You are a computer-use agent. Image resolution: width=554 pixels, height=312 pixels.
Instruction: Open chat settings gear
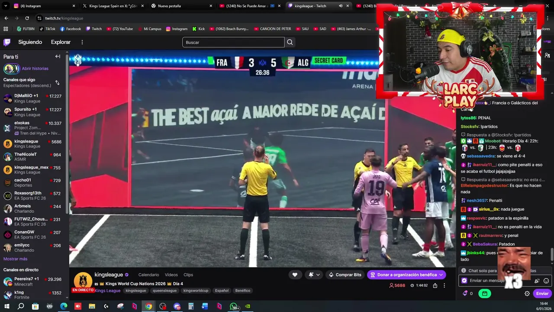pos(527,293)
